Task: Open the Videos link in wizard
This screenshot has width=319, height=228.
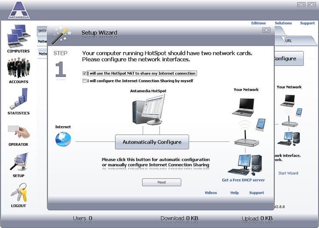Action: point(211,193)
